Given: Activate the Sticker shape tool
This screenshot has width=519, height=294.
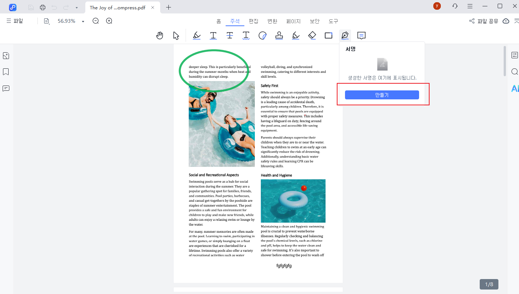Looking at the screenshot, I should [x=262, y=35].
